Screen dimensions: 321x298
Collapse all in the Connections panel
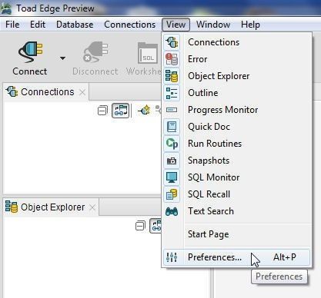(x=102, y=111)
